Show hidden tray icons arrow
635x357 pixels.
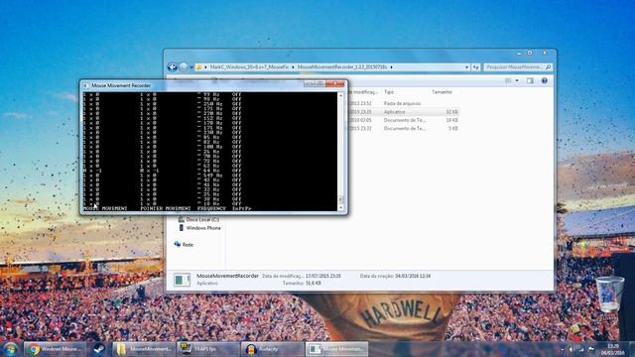click(562, 349)
